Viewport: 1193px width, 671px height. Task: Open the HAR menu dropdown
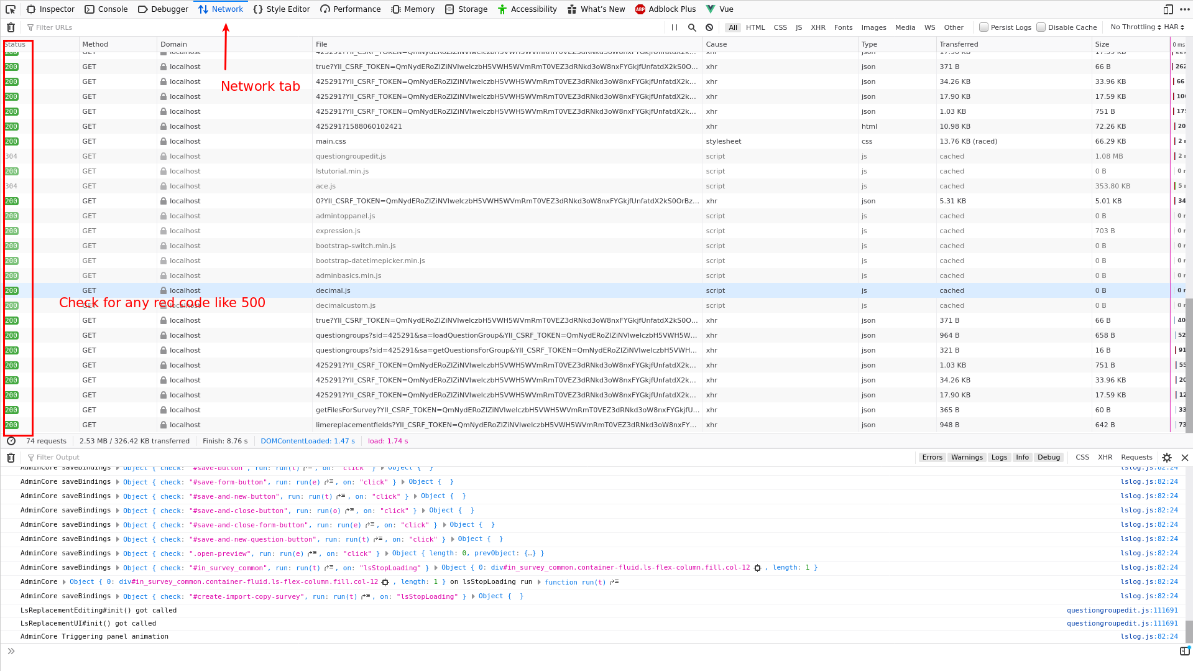coord(1174,27)
